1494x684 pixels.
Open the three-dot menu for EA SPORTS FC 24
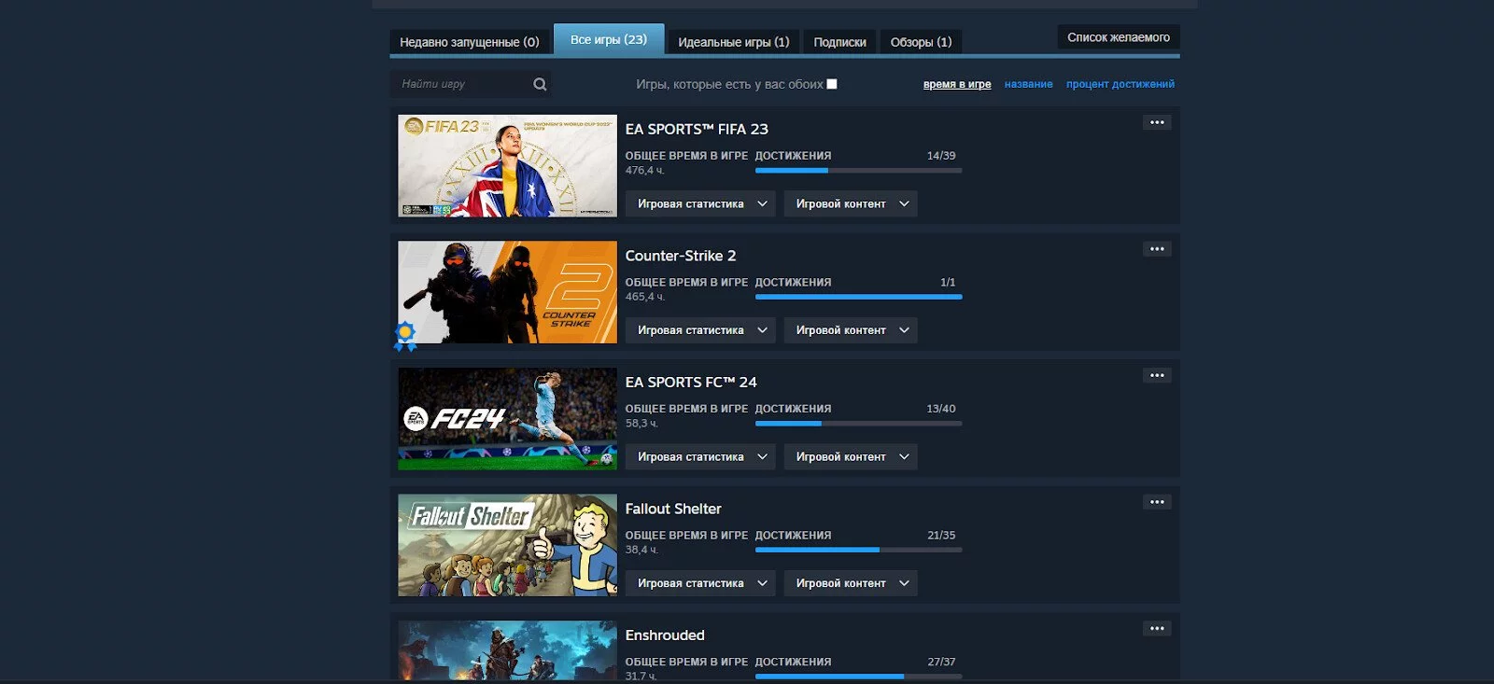(x=1157, y=375)
